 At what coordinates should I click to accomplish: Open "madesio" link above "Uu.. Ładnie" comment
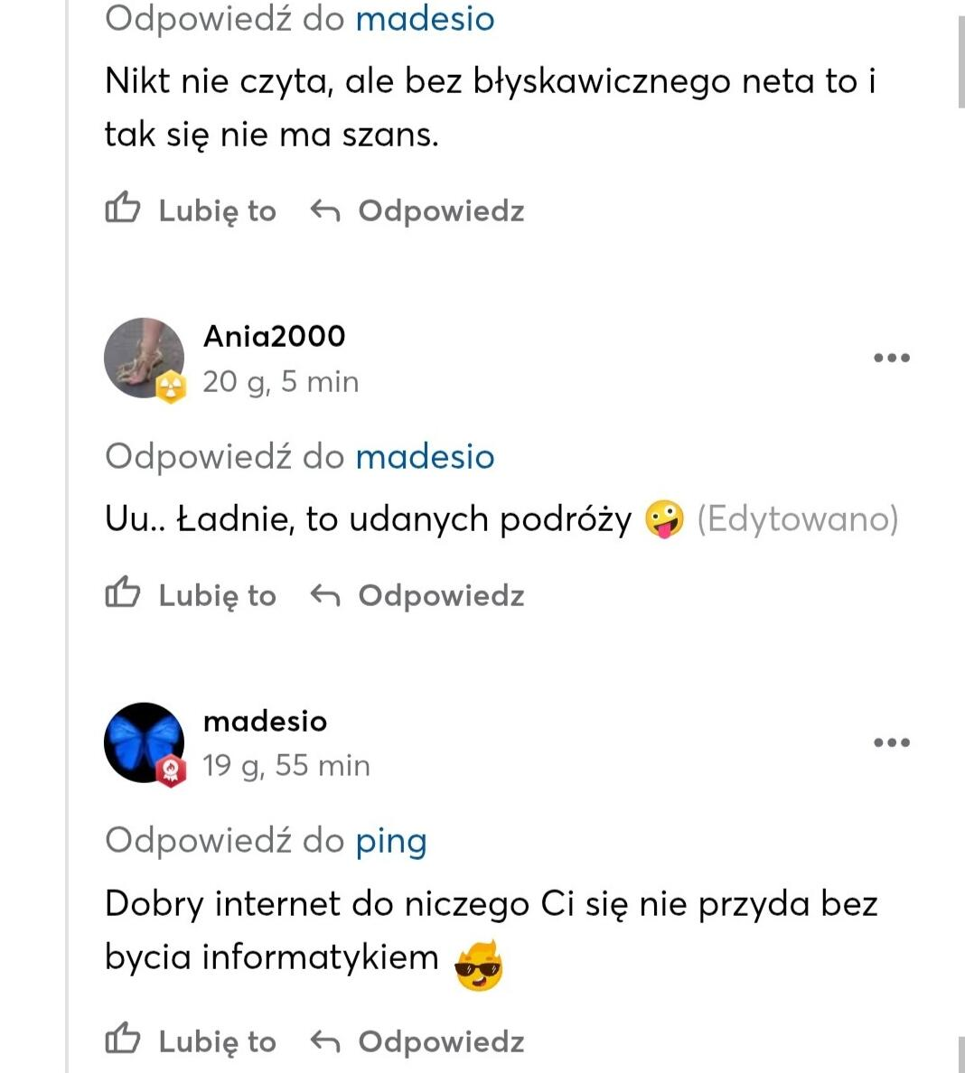[425, 456]
